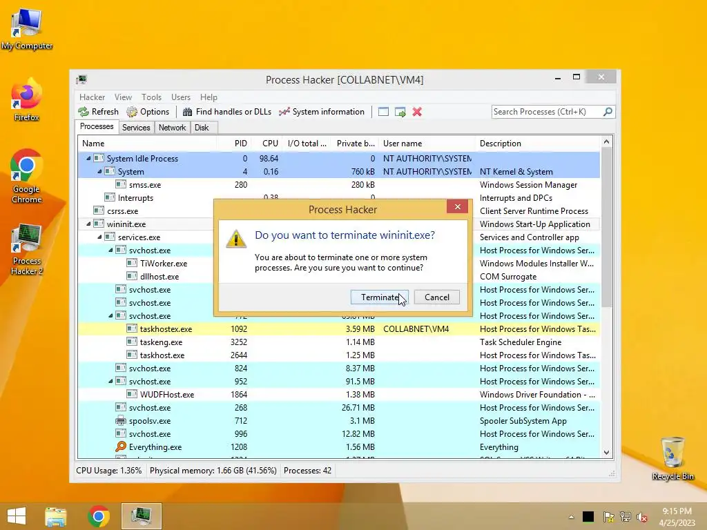
Task: Select the taskhost.exe process icon
Action: tap(132, 354)
